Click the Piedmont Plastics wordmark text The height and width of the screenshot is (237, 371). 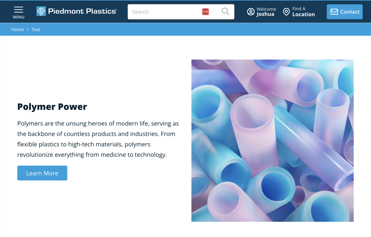pos(82,11)
